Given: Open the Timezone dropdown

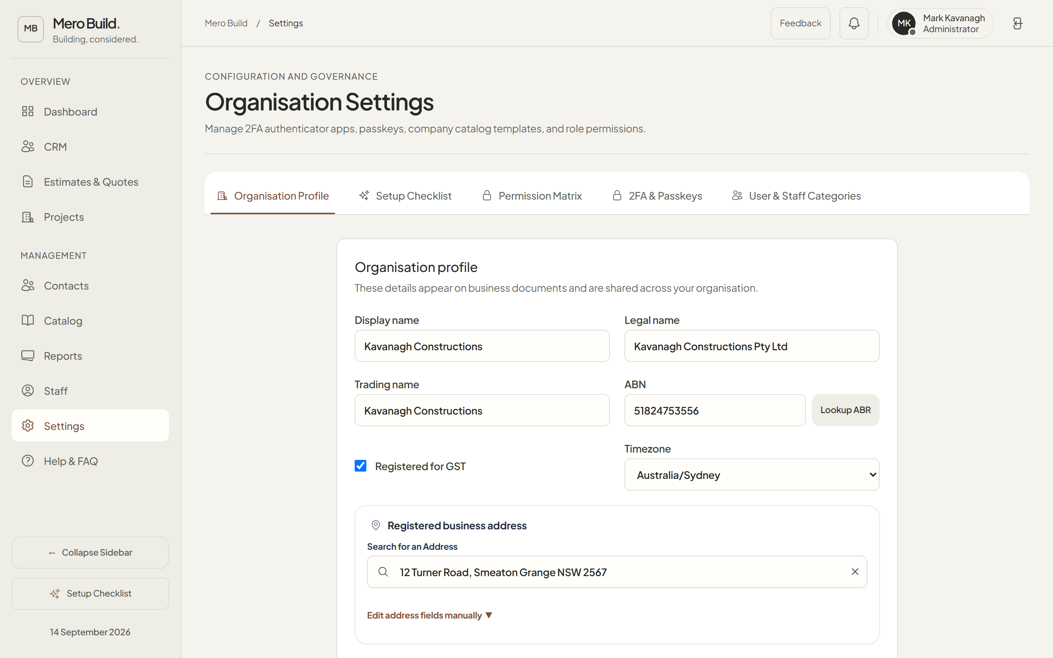Looking at the screenshot, I should tap(751, 474).
